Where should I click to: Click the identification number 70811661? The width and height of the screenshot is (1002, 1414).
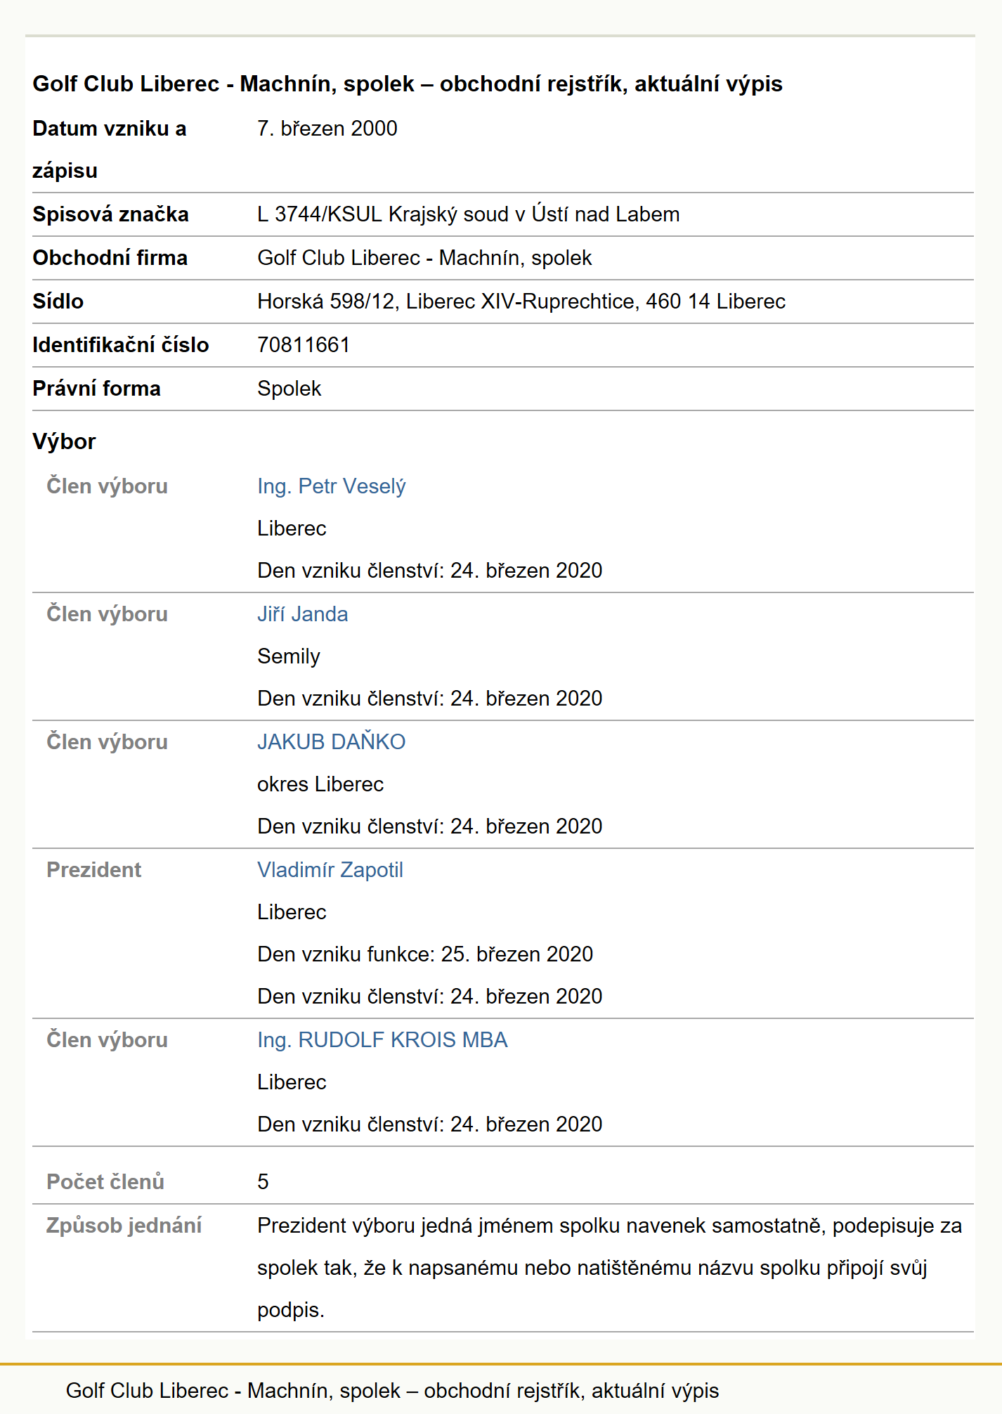click(304, 345)
